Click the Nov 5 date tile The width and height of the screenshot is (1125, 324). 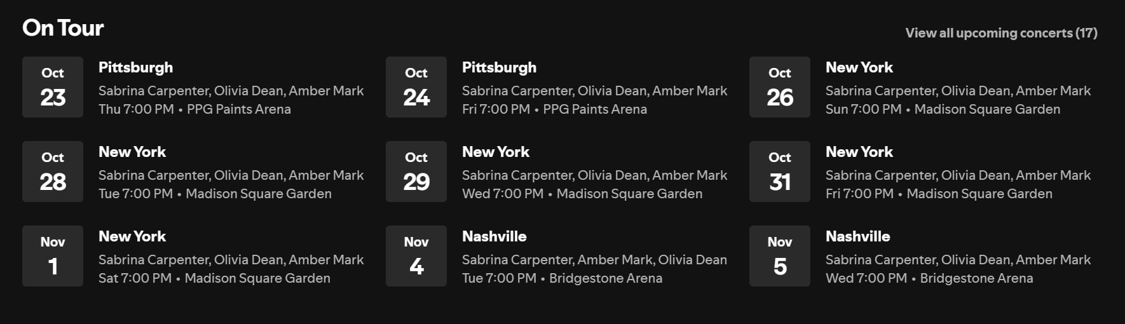point(780,256)
